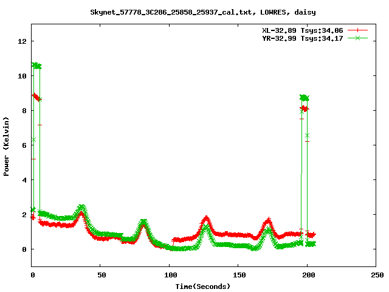Click the x-axis tick label '250'
The width and height of the screenshot is (389, 292).
pos(377,275)
